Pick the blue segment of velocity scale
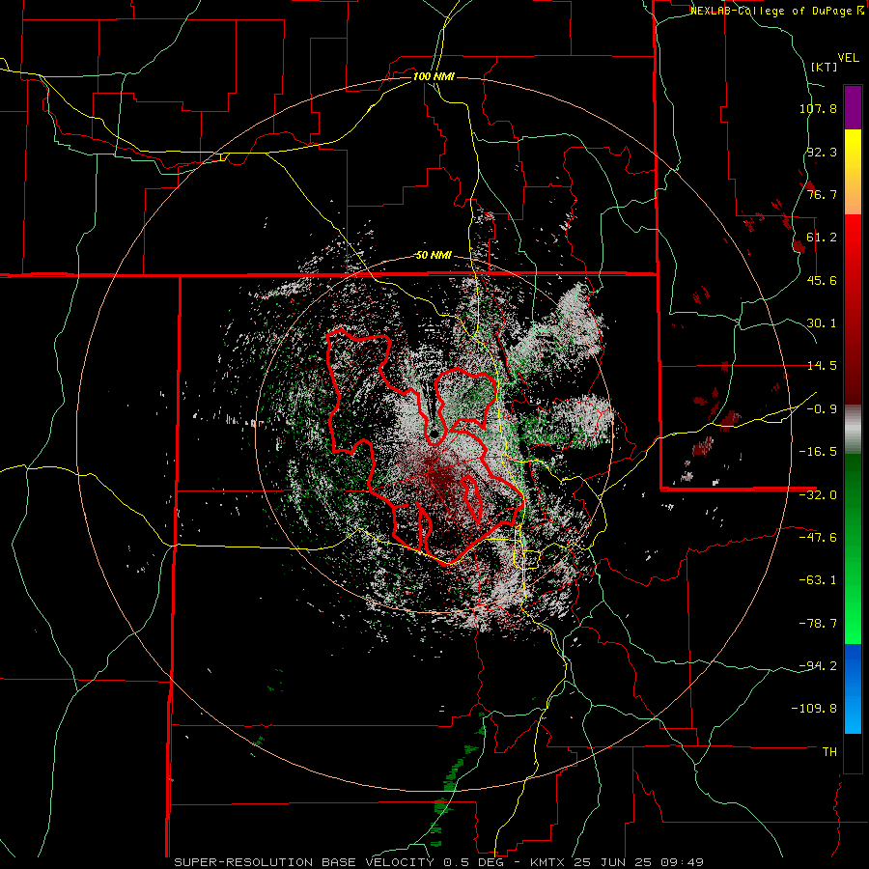Screen dimensions: 869x869 pyautogui.click(x=853, y=688)
